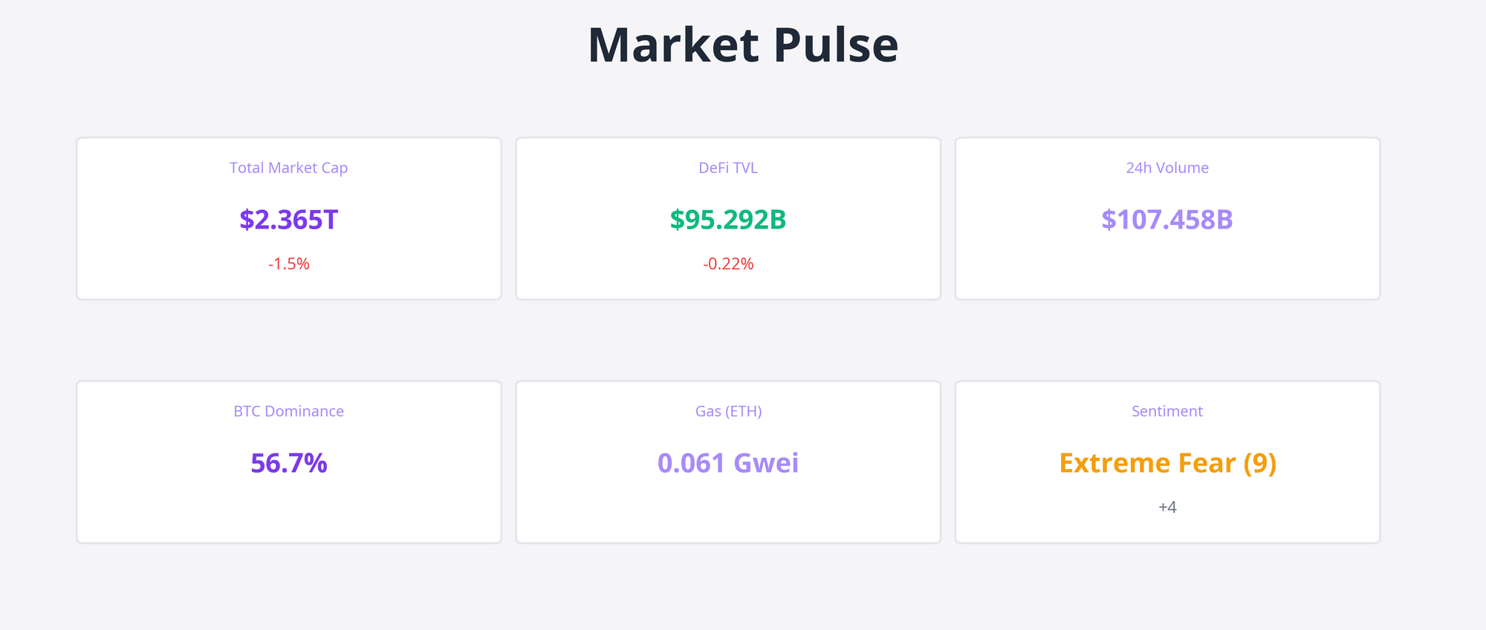Screen dimensions: 1486x630
Task: Click the Market Pulse page heading
Action: point(743,45)
